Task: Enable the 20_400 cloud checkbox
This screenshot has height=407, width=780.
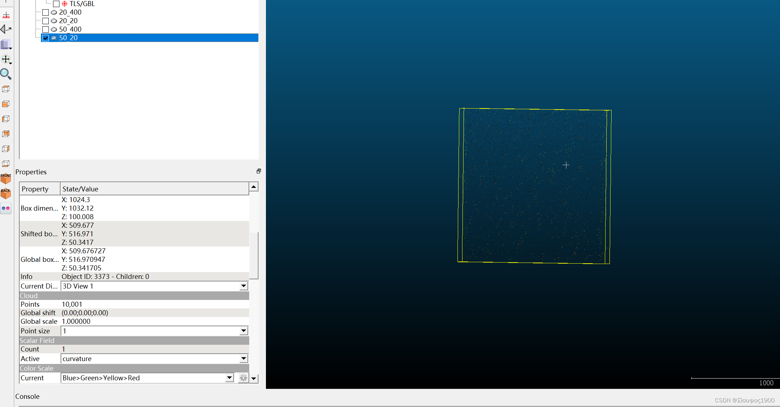Action: tap(46, 12)
